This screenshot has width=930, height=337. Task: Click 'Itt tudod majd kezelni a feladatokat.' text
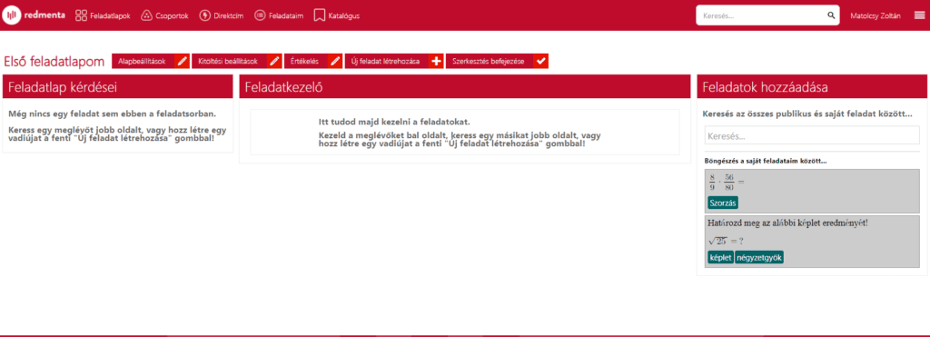click(394, 122)
